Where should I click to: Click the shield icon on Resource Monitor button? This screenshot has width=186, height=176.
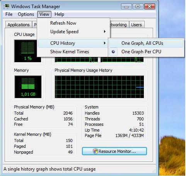click(x=96, y=151)
